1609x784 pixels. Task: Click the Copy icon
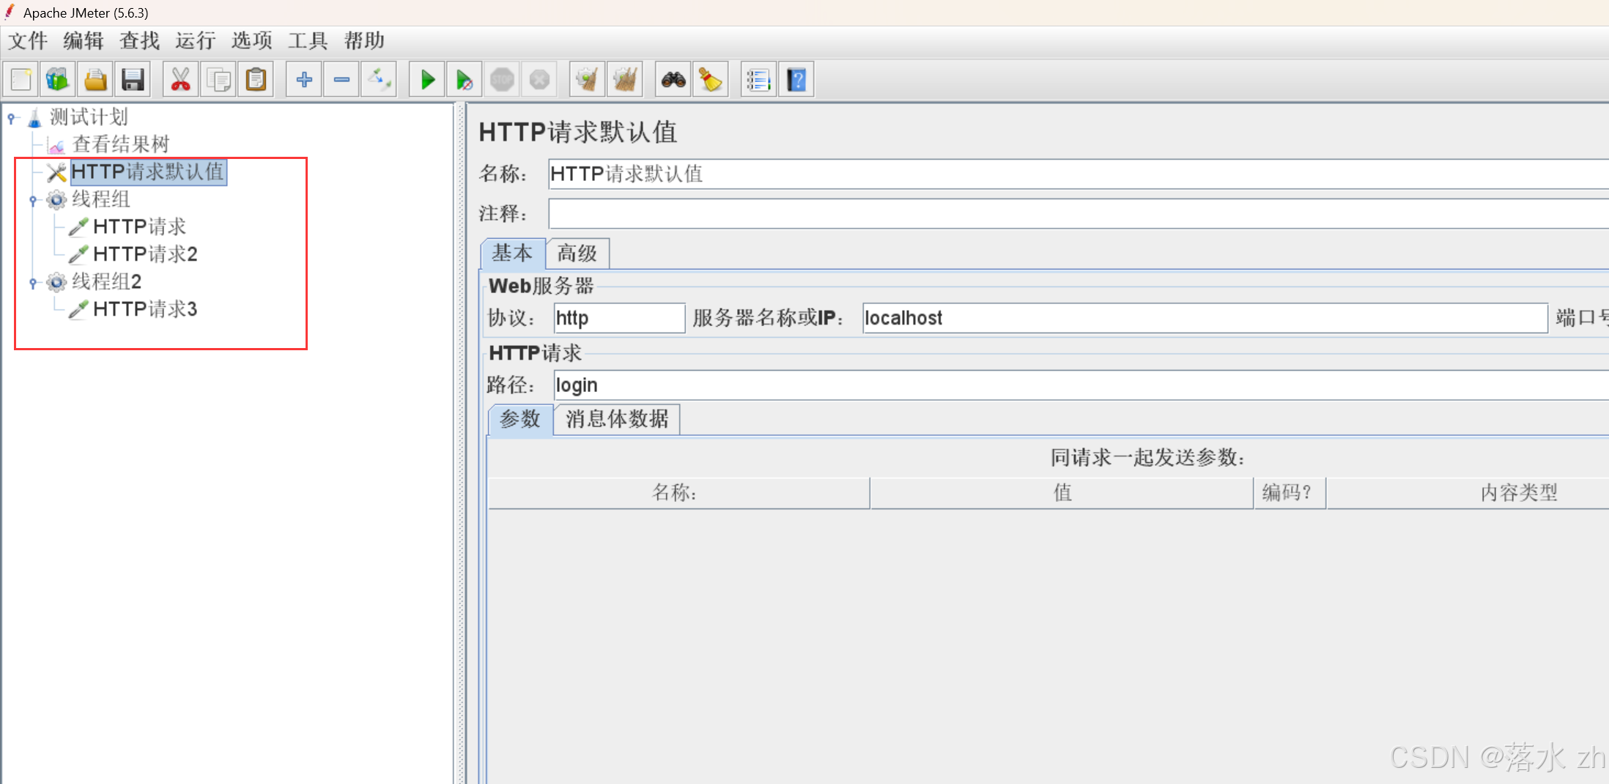click(218, 79)
